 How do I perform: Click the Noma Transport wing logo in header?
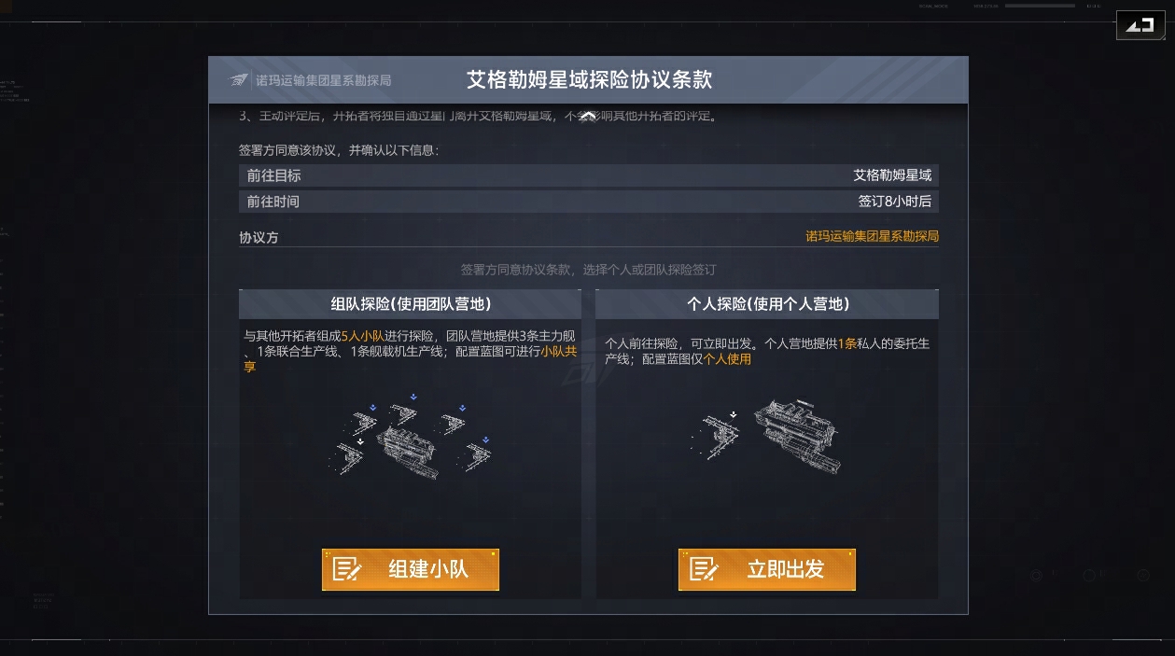click(241, 80)
